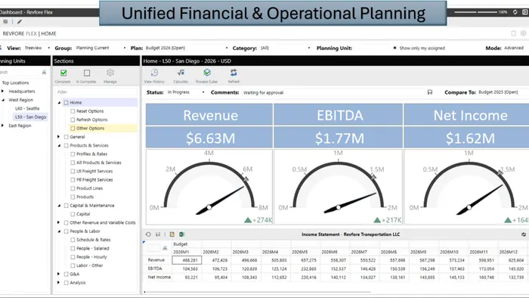Viewport: 529px width, 298px height.
Task: Click the save icon above Income Statement grid
Action: (157, 234)
